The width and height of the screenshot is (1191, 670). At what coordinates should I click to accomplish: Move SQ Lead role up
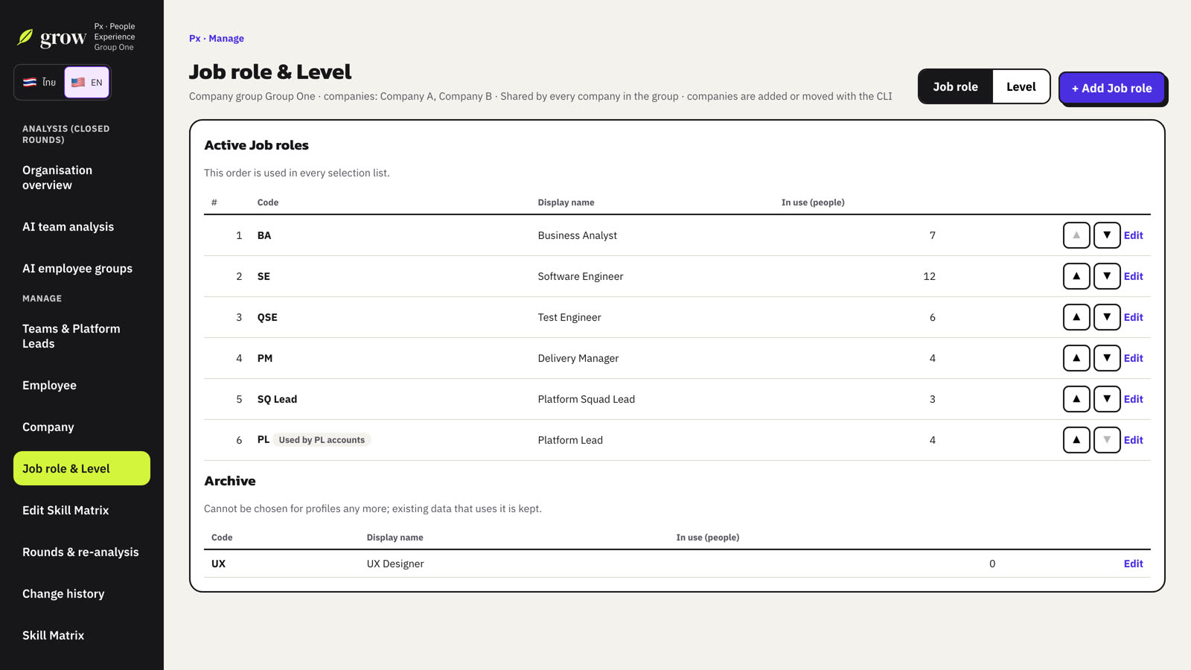pyautogui.click(x=1076, y=399)
